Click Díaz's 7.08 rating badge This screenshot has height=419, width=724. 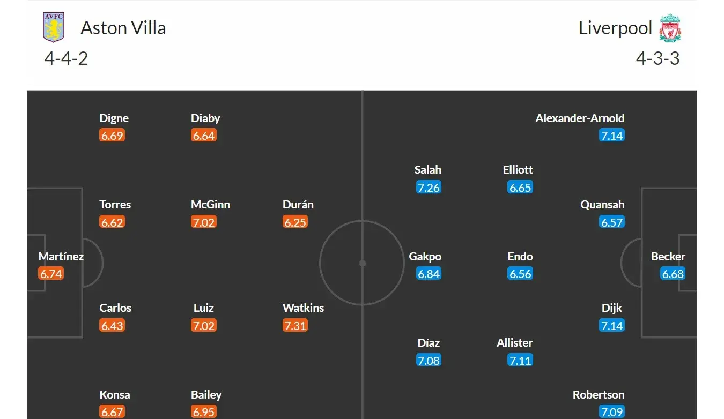pos(429,361)
